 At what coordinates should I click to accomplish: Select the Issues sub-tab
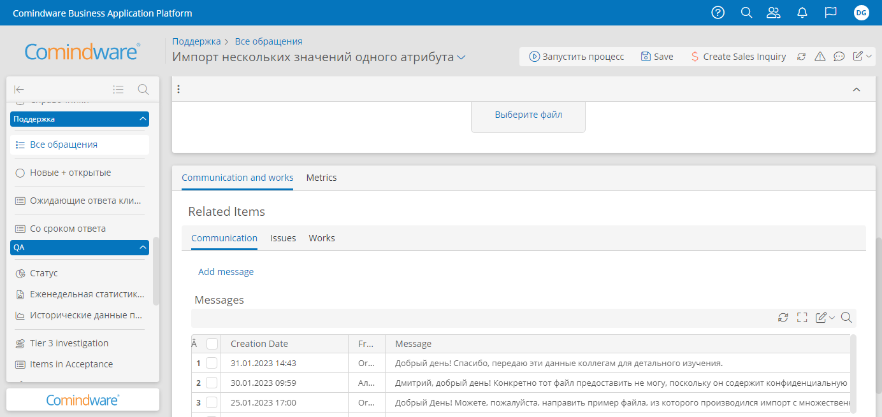click(x=283, y=238)
